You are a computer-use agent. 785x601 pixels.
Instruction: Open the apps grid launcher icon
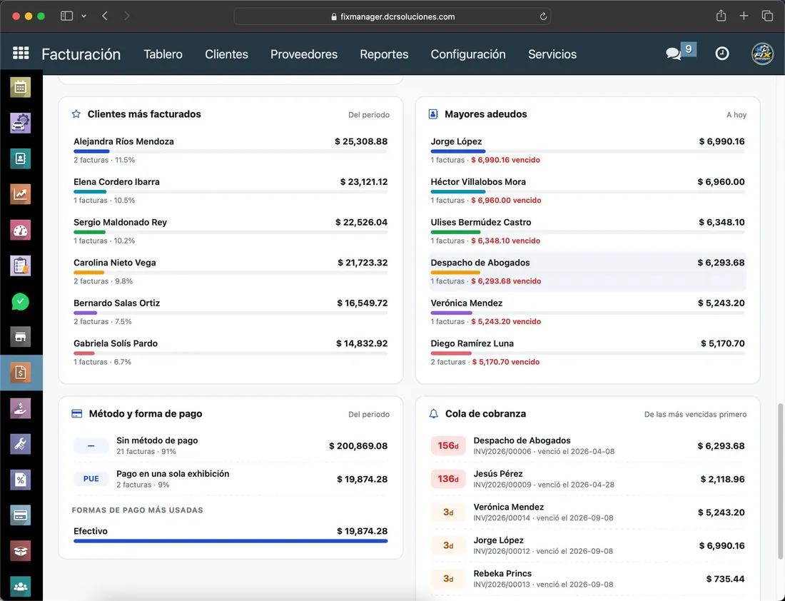[21, 53]
